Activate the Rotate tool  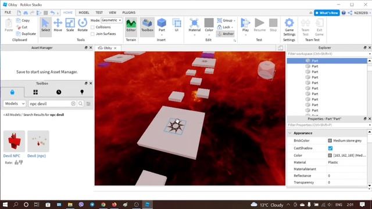[83, 25]
